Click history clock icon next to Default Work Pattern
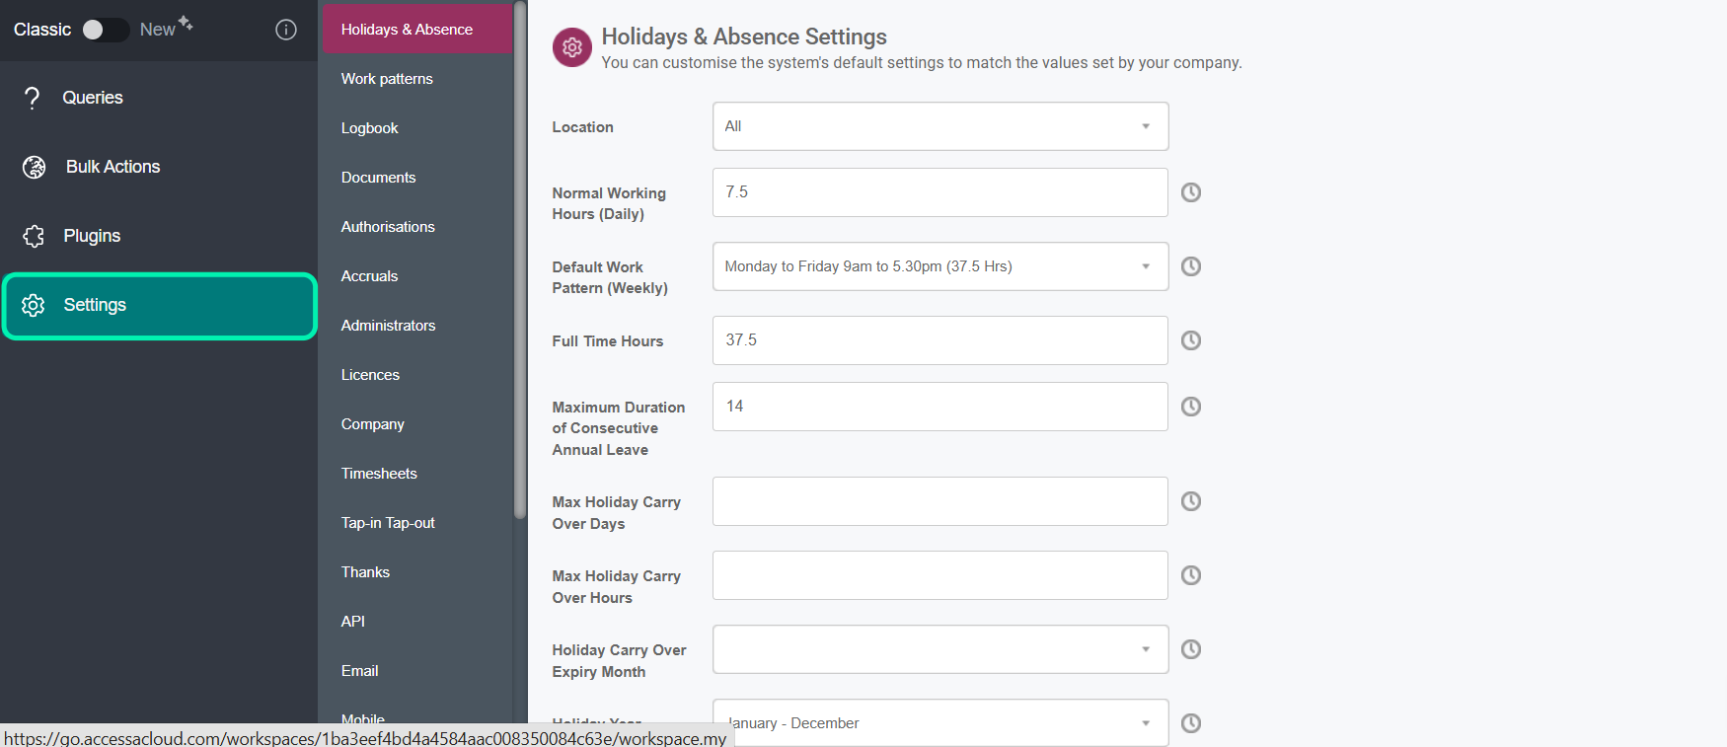 (1191, 266)
